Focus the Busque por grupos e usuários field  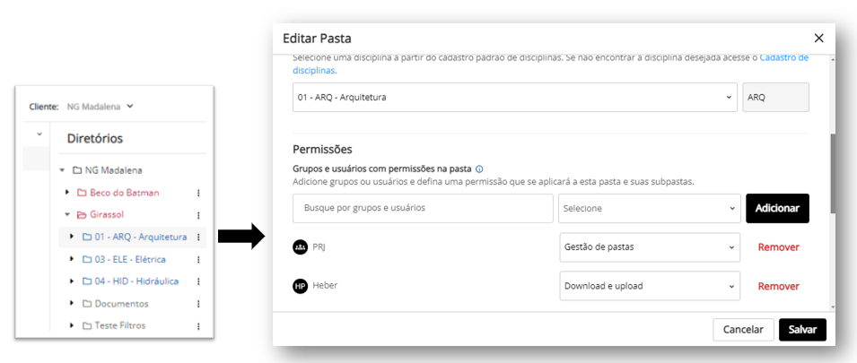click(x=423, y=208)
